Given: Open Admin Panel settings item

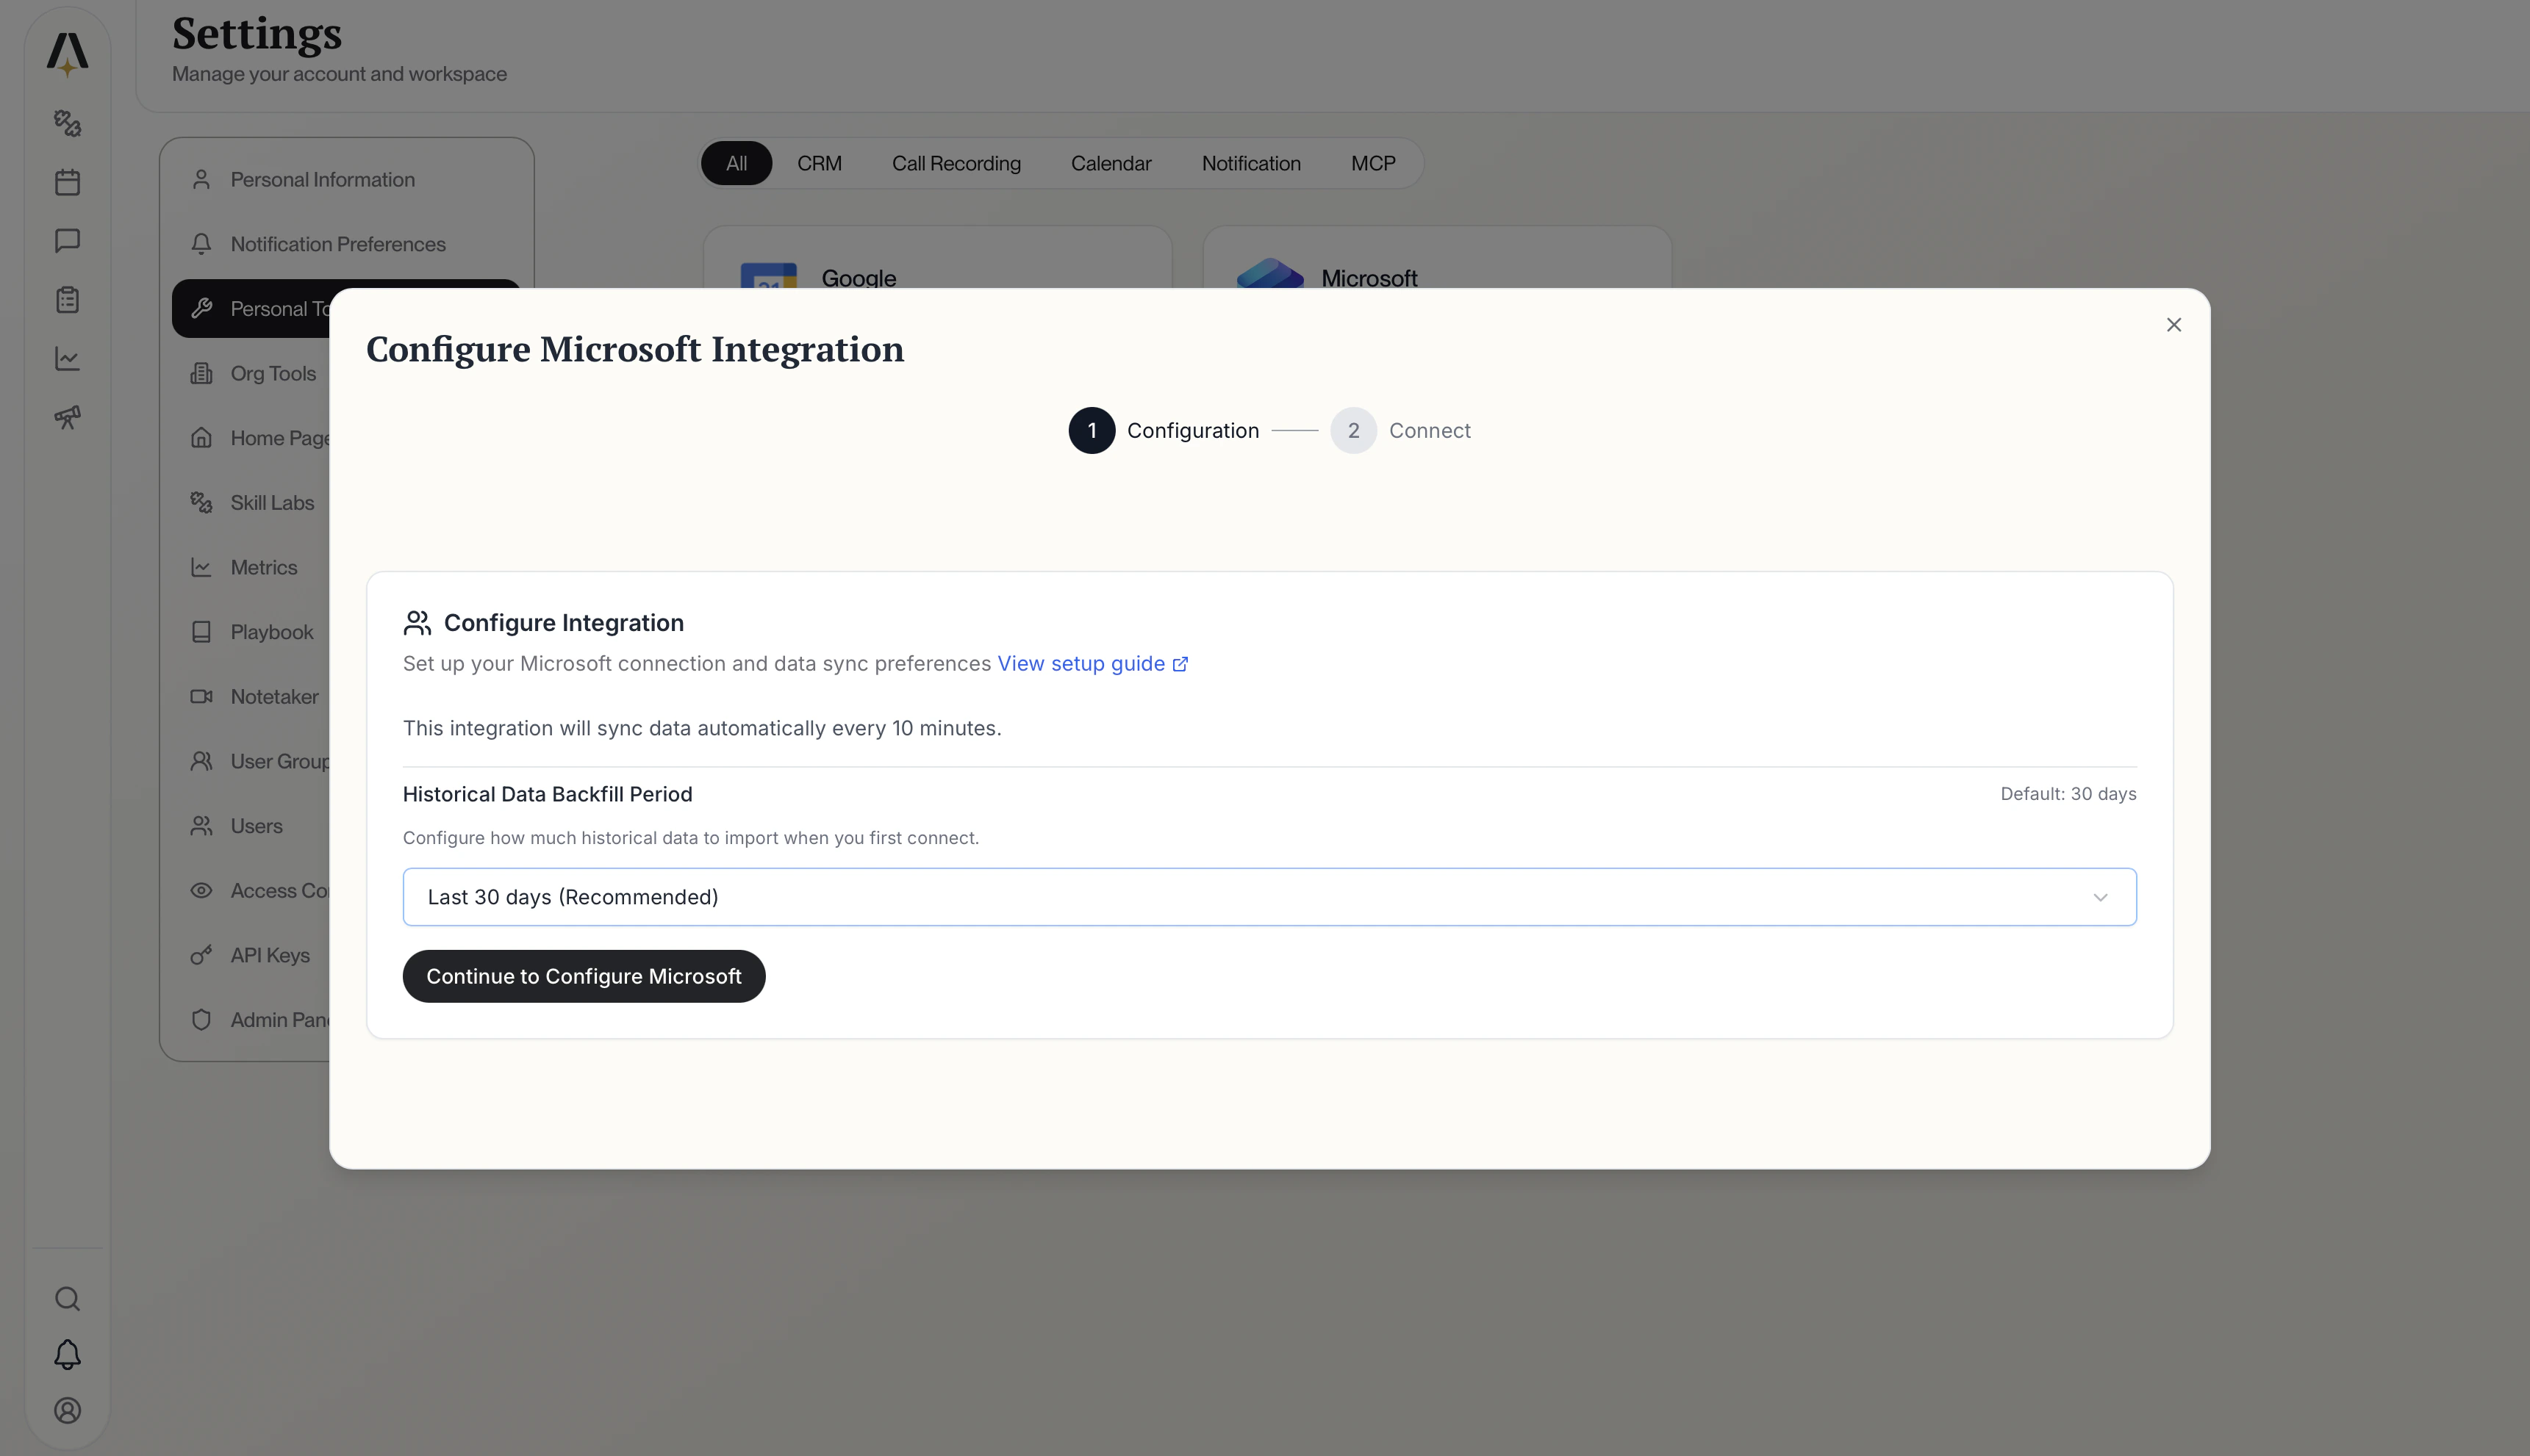Looking at the screenshot, I should point(251,1020).
